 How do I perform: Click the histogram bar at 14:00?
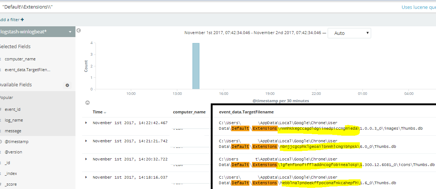196,66
